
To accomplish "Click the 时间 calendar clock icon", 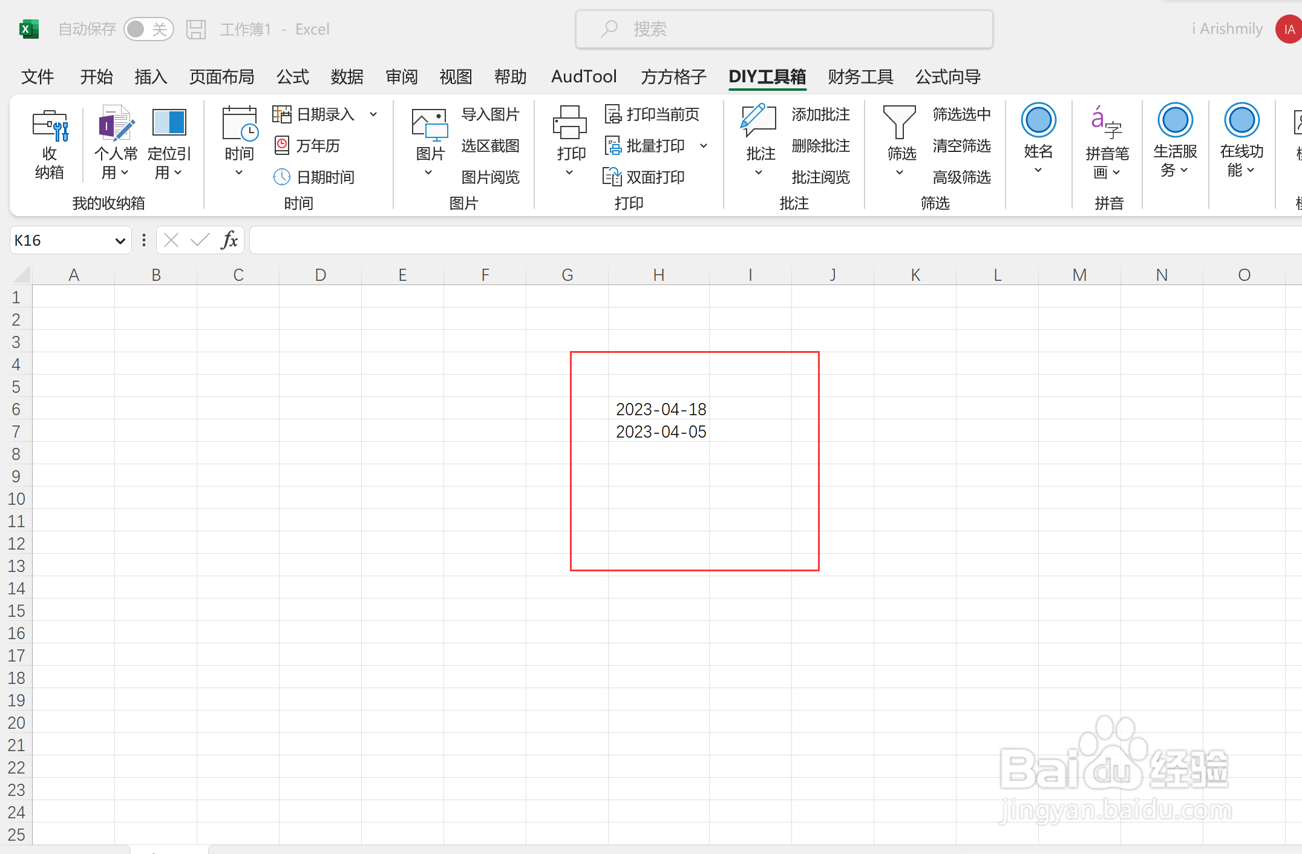I will [240, 123].
